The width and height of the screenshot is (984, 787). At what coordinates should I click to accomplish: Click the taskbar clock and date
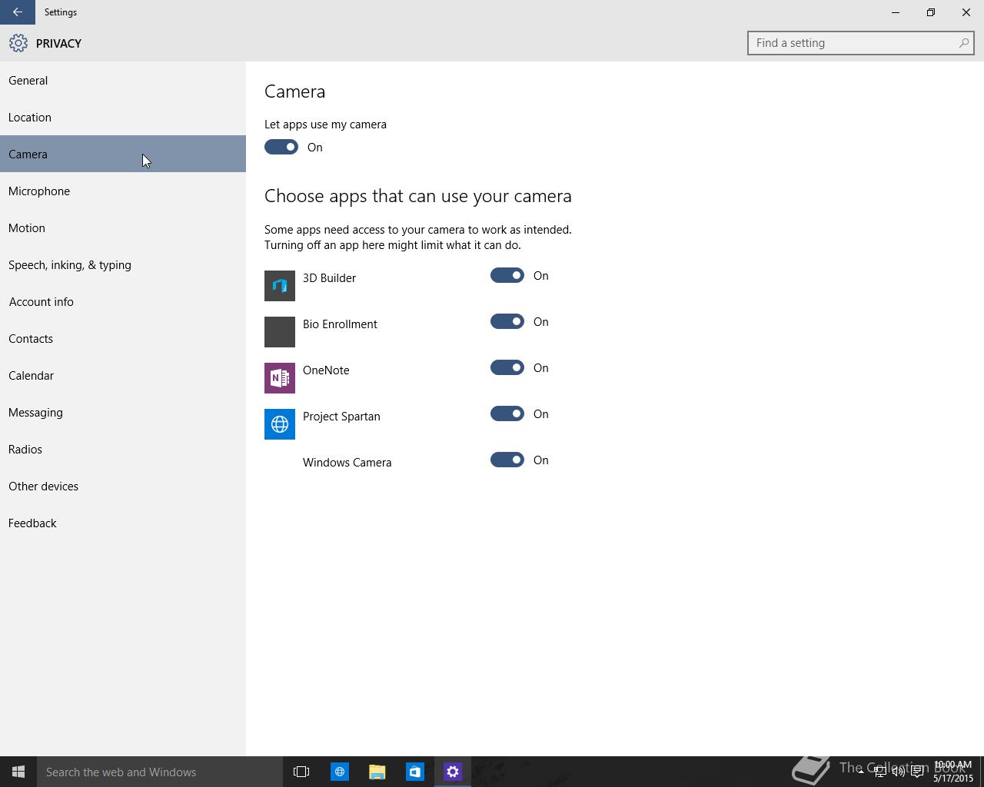coord(953,772)
